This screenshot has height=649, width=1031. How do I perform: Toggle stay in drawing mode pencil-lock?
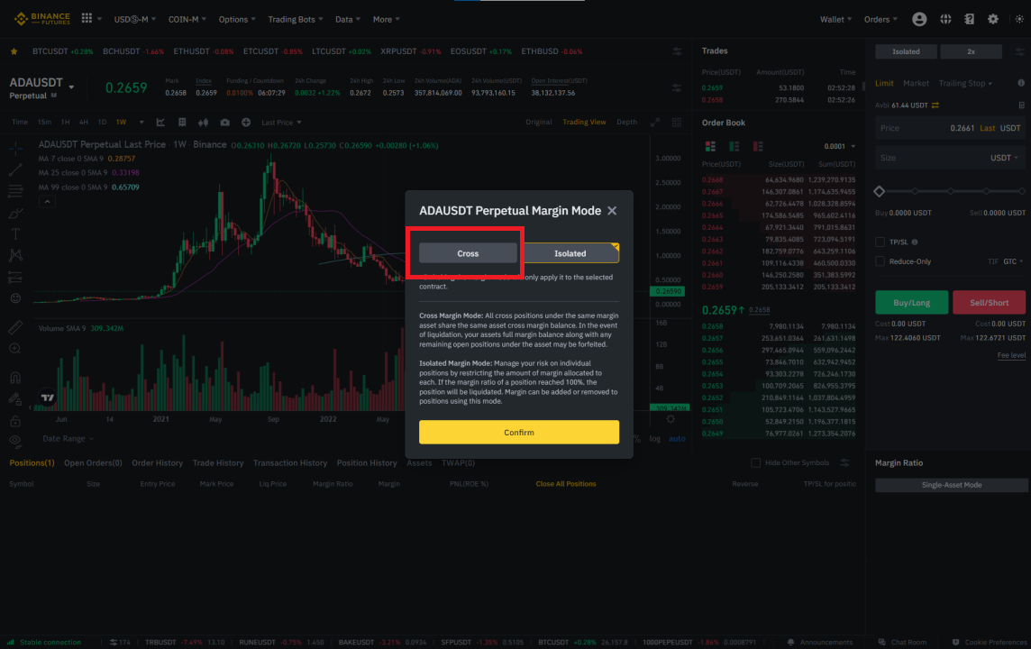(15, 399)
